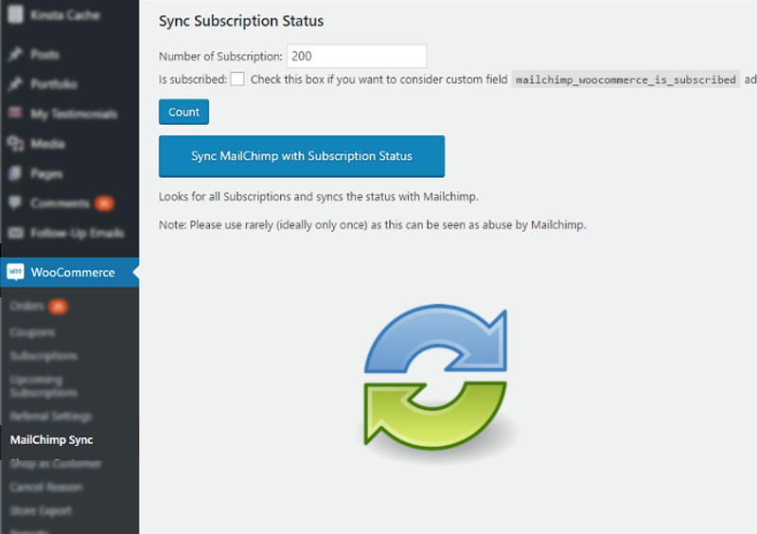Focus the Number of Subscription field
This screenshot has height=534, width=757.
click(357, 56)
